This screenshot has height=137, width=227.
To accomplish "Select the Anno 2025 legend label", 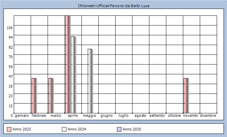I will pyautogui.click(x=132, y=129).
